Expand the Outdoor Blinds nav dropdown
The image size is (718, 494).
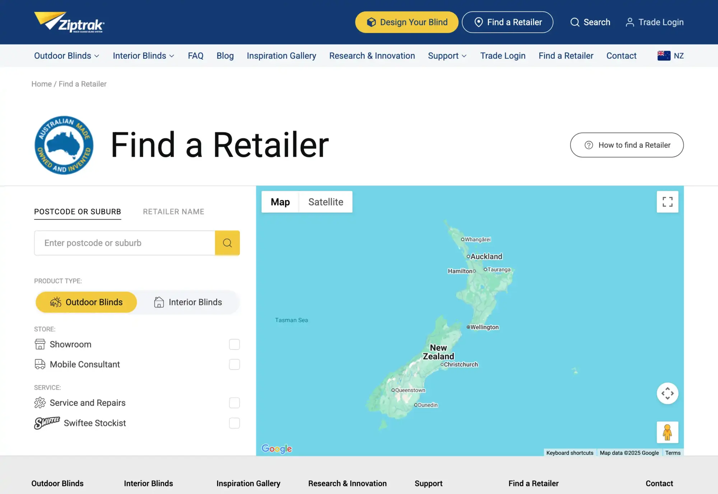pos(66,56)
